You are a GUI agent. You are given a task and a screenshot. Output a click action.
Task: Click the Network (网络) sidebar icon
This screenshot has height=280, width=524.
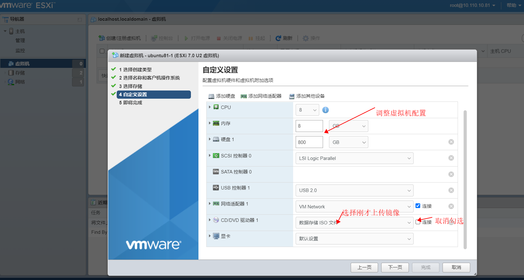(x=11, y=82)
